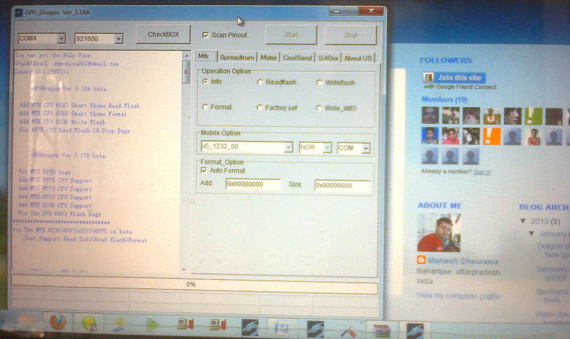Click Join this site in the blog
The width and height of the screenshot is (570, 339).
pos(459,78)
